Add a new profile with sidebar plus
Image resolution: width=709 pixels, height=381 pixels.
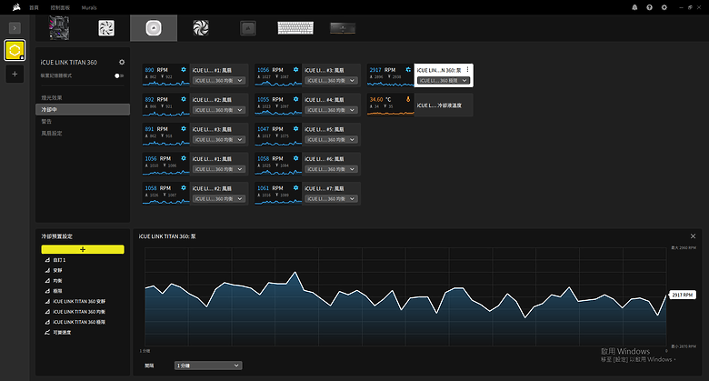click(x=15, y=74)
